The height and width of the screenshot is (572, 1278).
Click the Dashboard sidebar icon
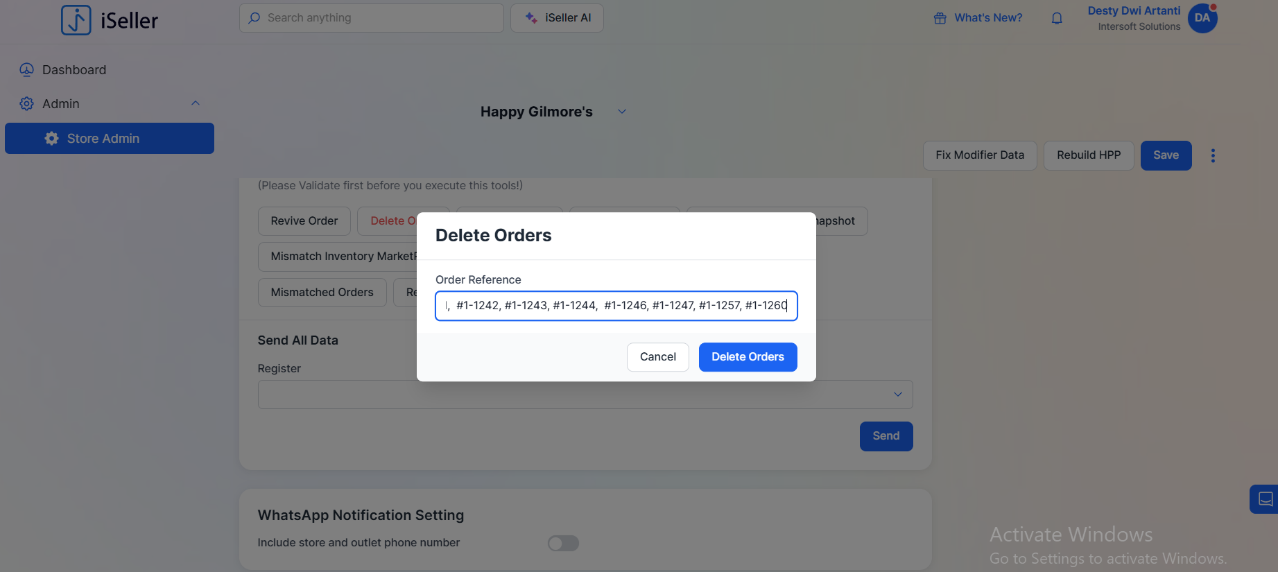pos(26,70)
